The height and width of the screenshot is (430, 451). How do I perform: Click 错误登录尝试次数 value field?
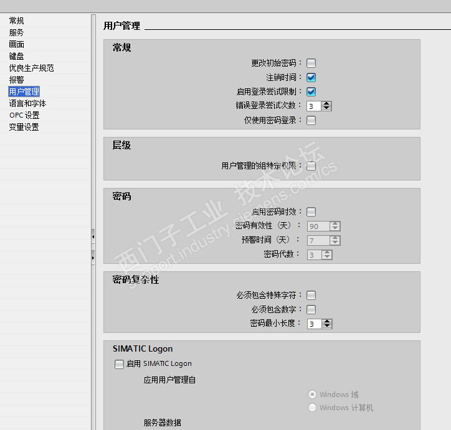(x=314, y=106)
